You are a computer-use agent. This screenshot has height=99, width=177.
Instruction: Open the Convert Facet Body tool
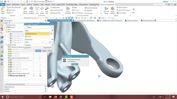point(68,10)
